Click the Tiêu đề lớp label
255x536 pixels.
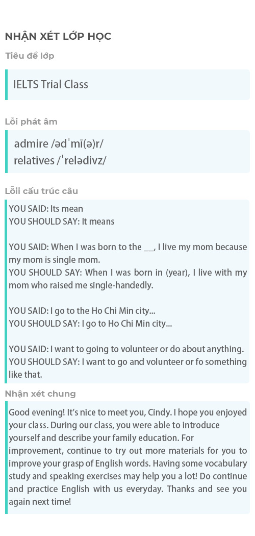(x=30, y=56)
